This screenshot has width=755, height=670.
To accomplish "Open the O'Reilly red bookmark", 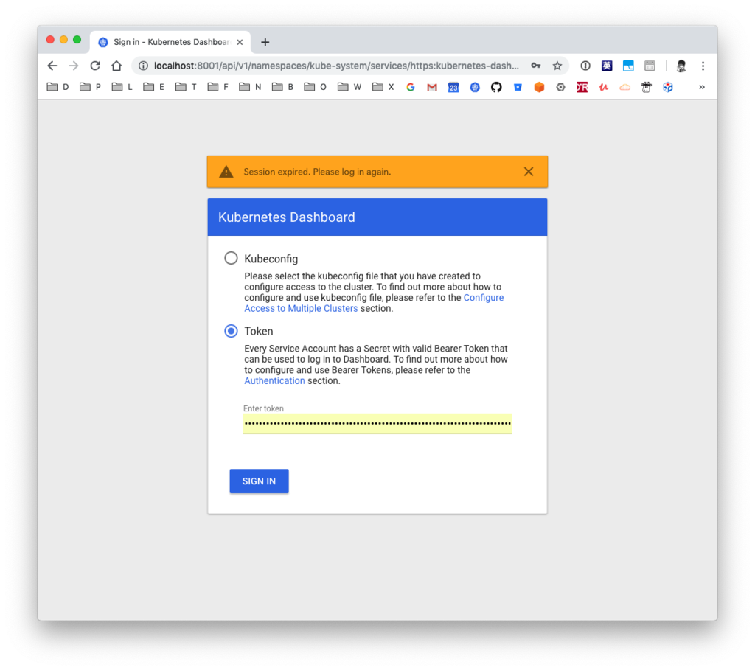I will (x=582, y=87).
